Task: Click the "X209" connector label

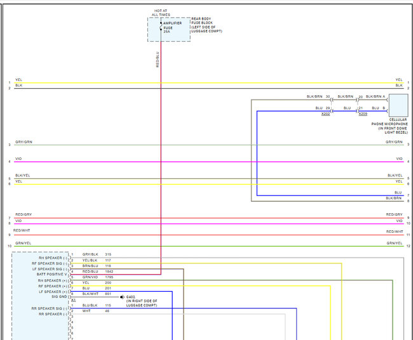Action: click(363, 114)
